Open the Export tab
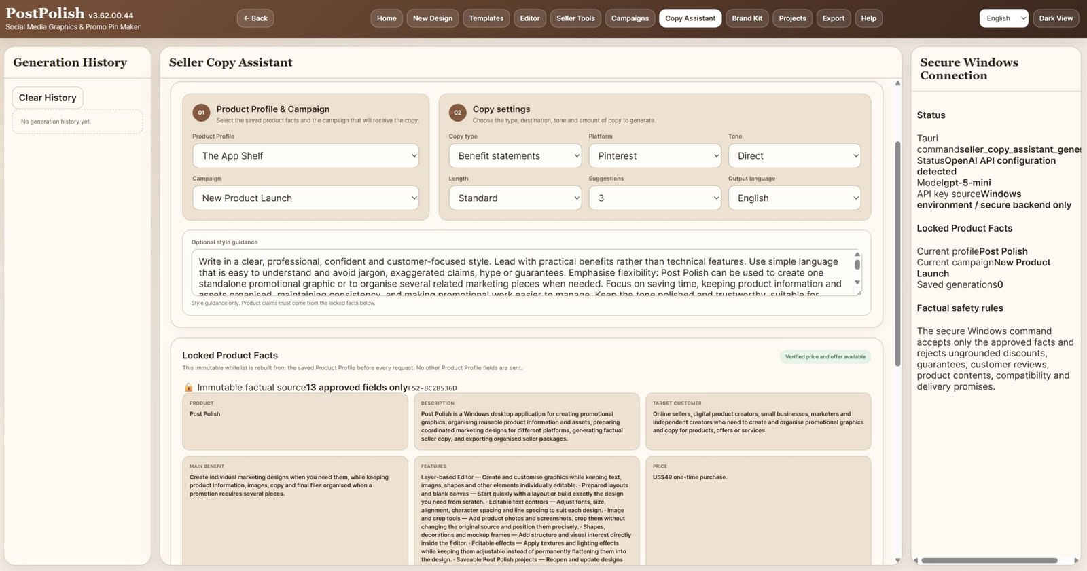 [834, 18]
